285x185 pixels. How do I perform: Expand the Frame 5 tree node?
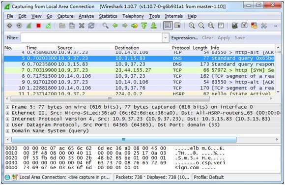click(7, 107)
